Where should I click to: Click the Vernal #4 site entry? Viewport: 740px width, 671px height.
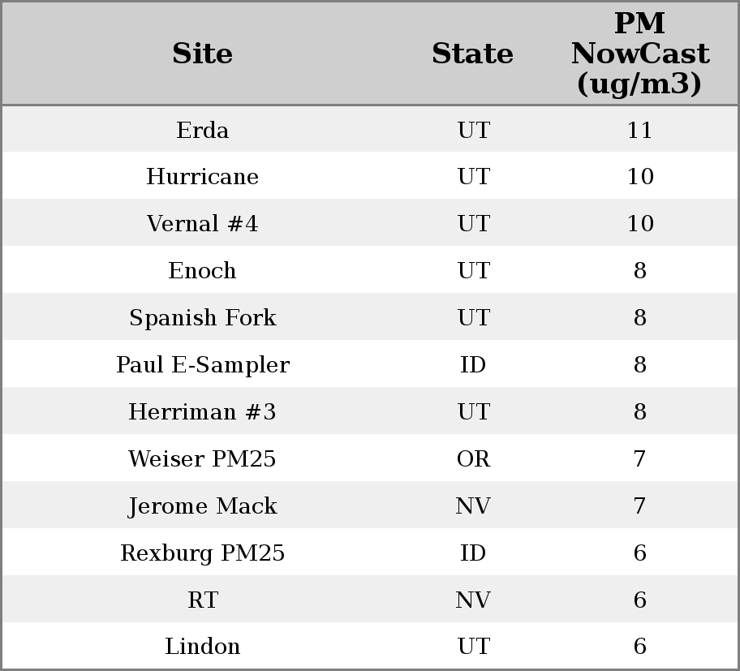click(203, 224)
